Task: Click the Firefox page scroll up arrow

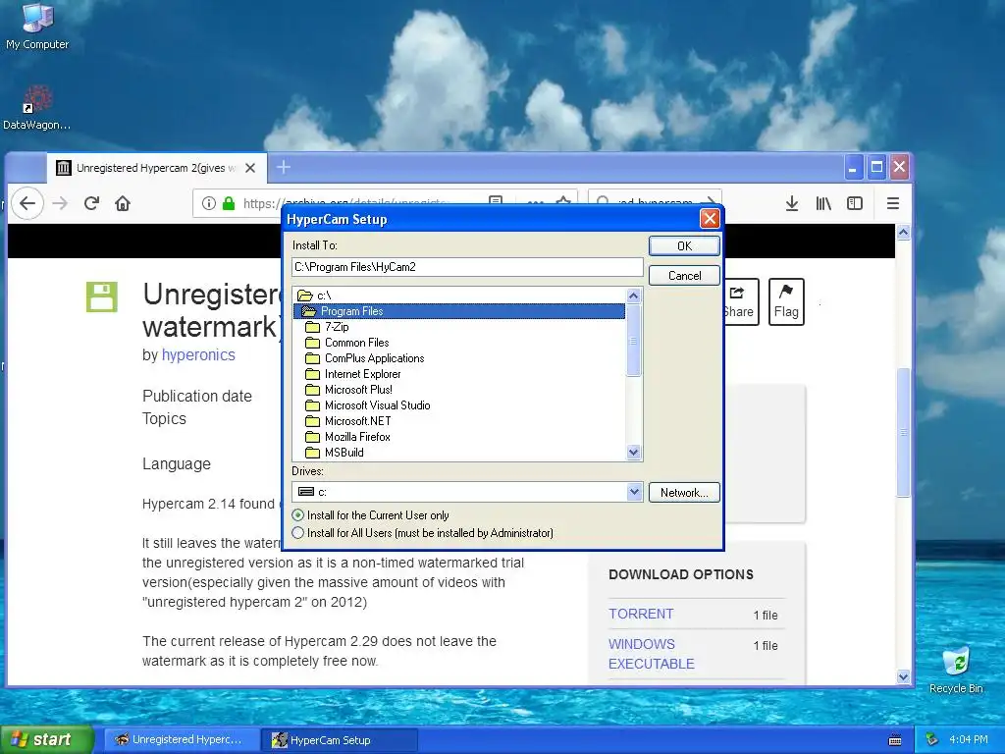Action: (x=903, y=232)
